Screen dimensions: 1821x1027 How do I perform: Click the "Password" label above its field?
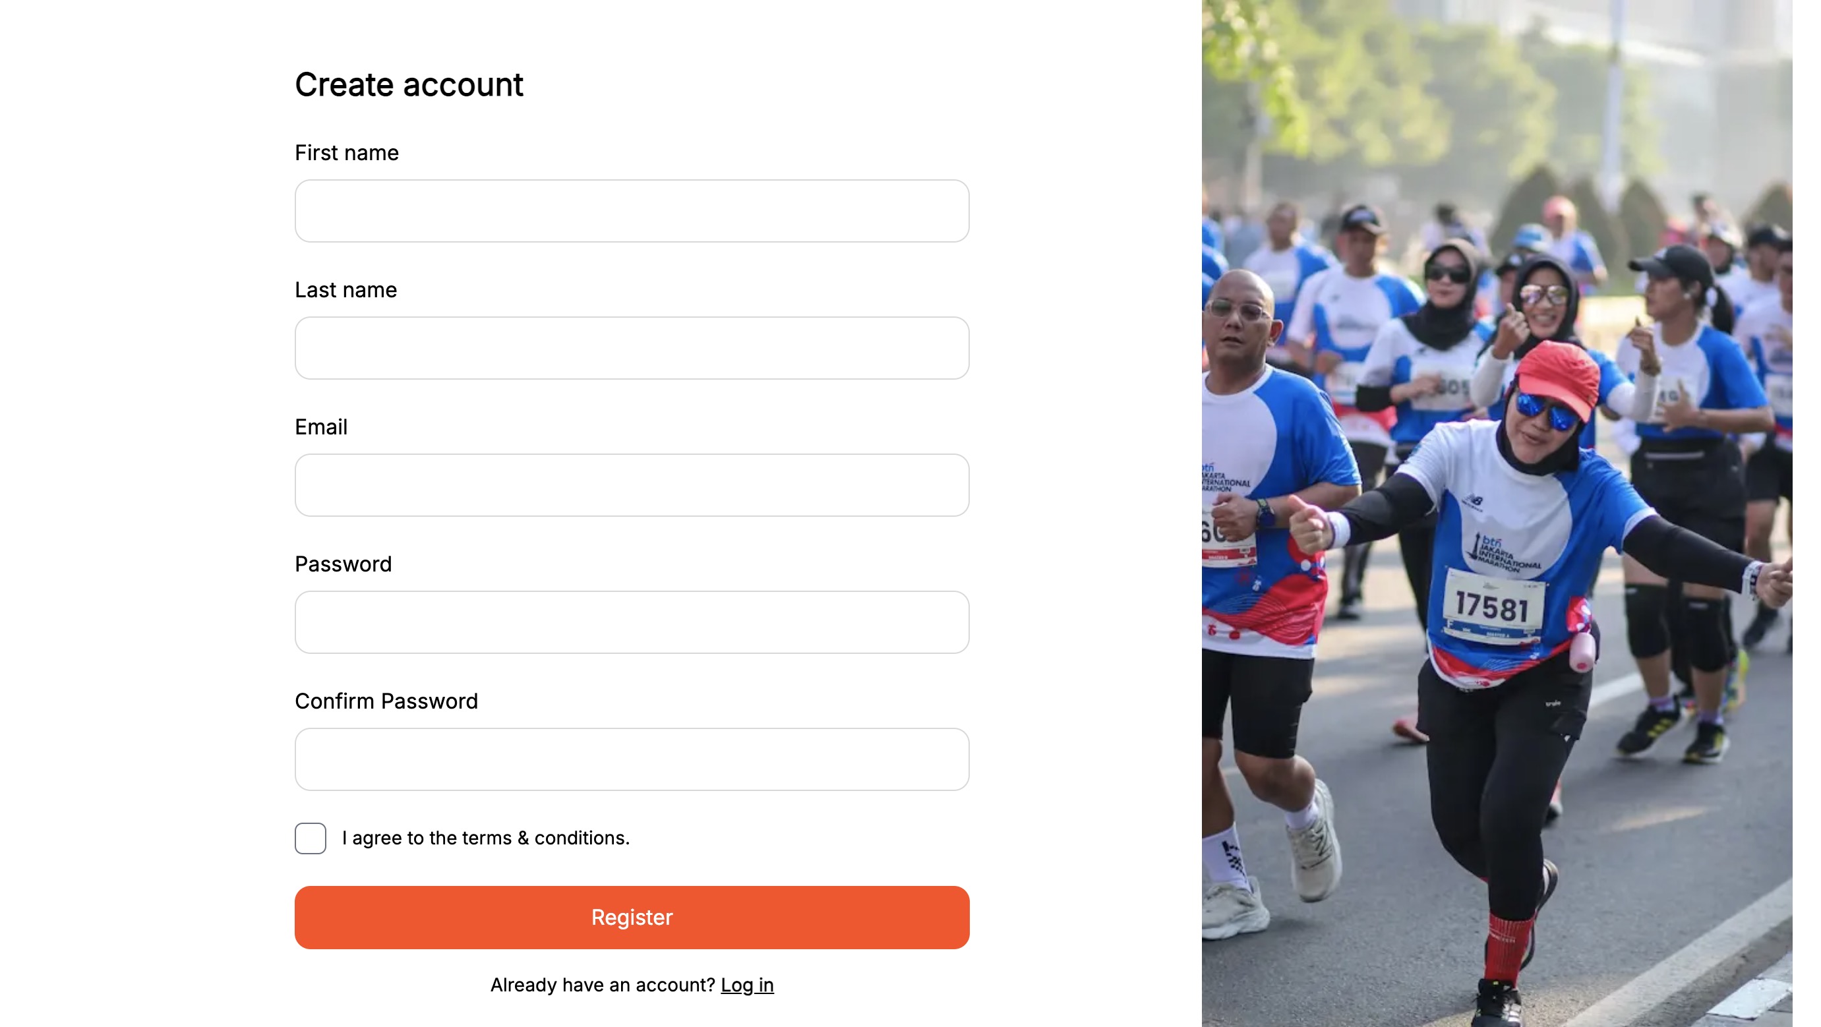[343, 564]
